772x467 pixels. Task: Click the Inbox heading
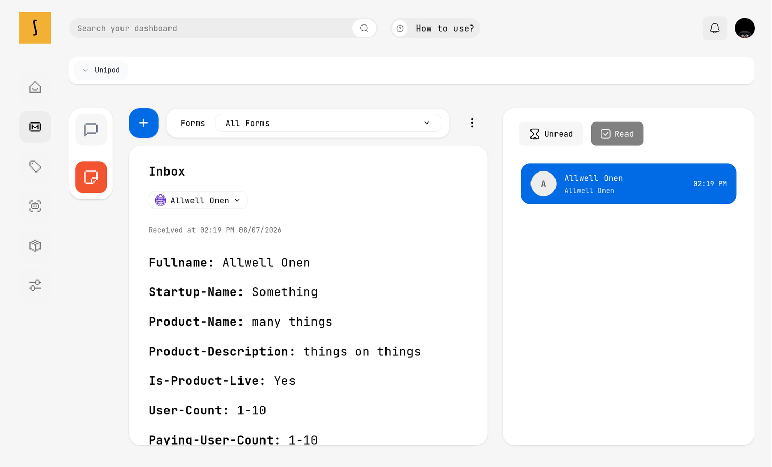coord(167,171)
